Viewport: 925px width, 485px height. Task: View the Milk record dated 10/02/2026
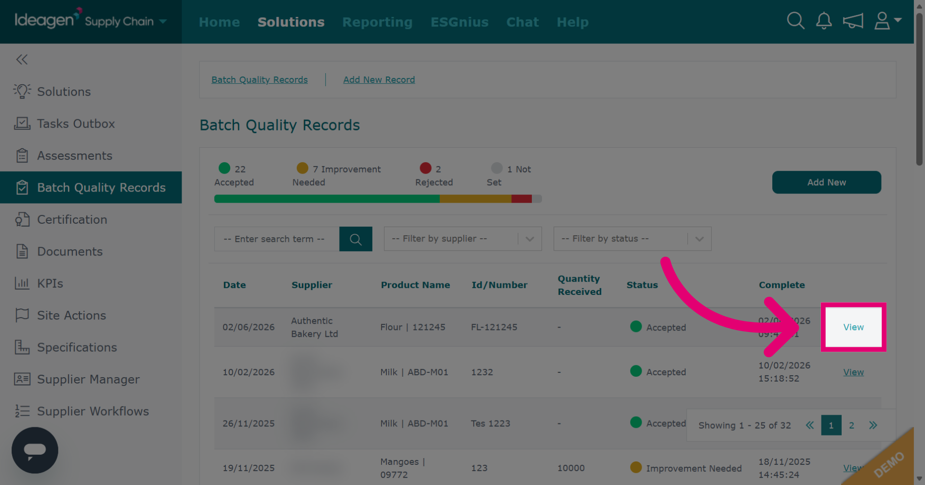(x=853, y=372)
